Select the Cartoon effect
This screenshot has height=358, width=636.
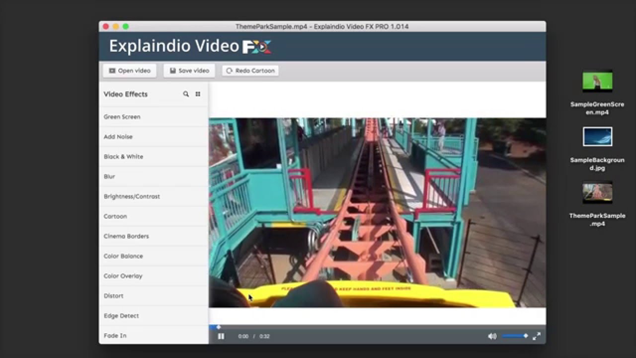point(154,216)
